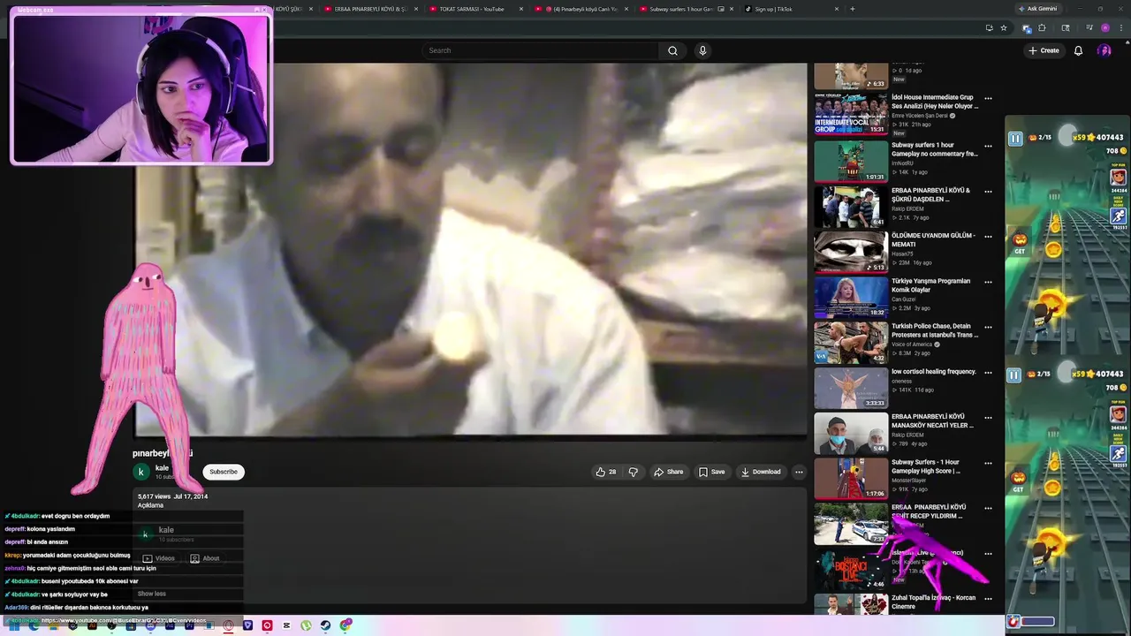Open CapCut from the taskbar
This screenshot has width=1131, height=636.
pyautogui.click(x=286, y=625)
